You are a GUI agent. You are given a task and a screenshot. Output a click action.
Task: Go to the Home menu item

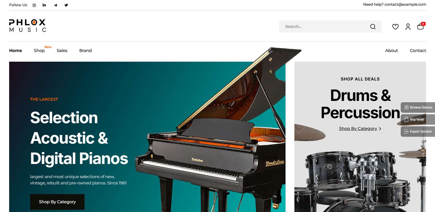[15, 50]
